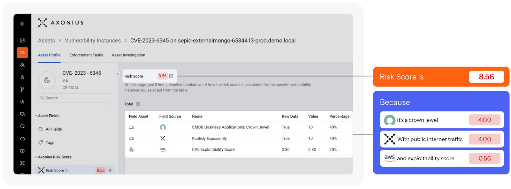Collapse the Asset Fields section
Screen dimensions: 511x189
click(36, 116)
